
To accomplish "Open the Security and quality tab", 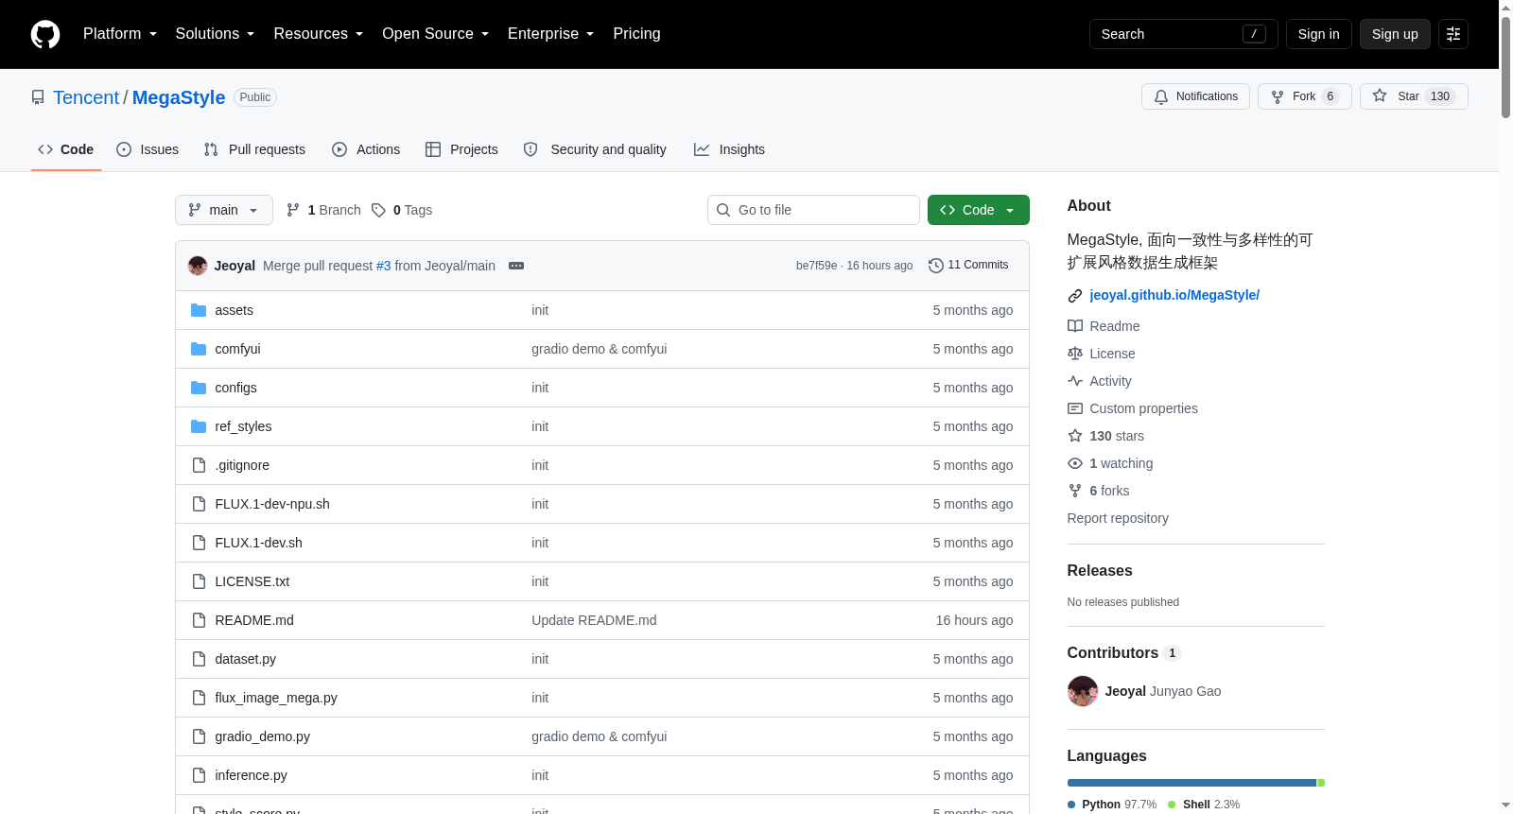I will click(x=595, y=149).
